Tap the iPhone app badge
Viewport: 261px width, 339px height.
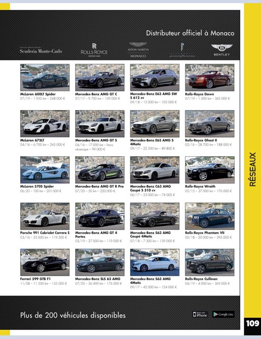(200, 314)
